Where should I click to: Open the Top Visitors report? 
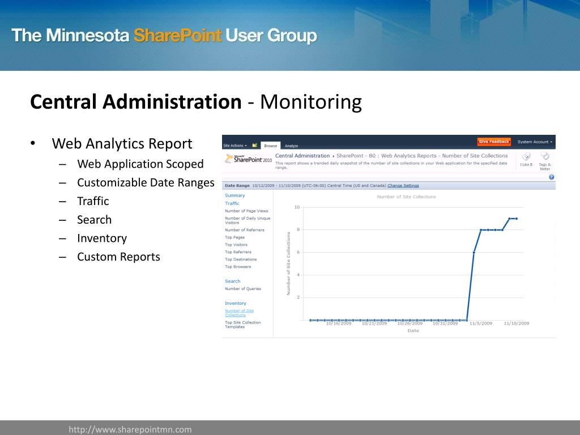236,245
